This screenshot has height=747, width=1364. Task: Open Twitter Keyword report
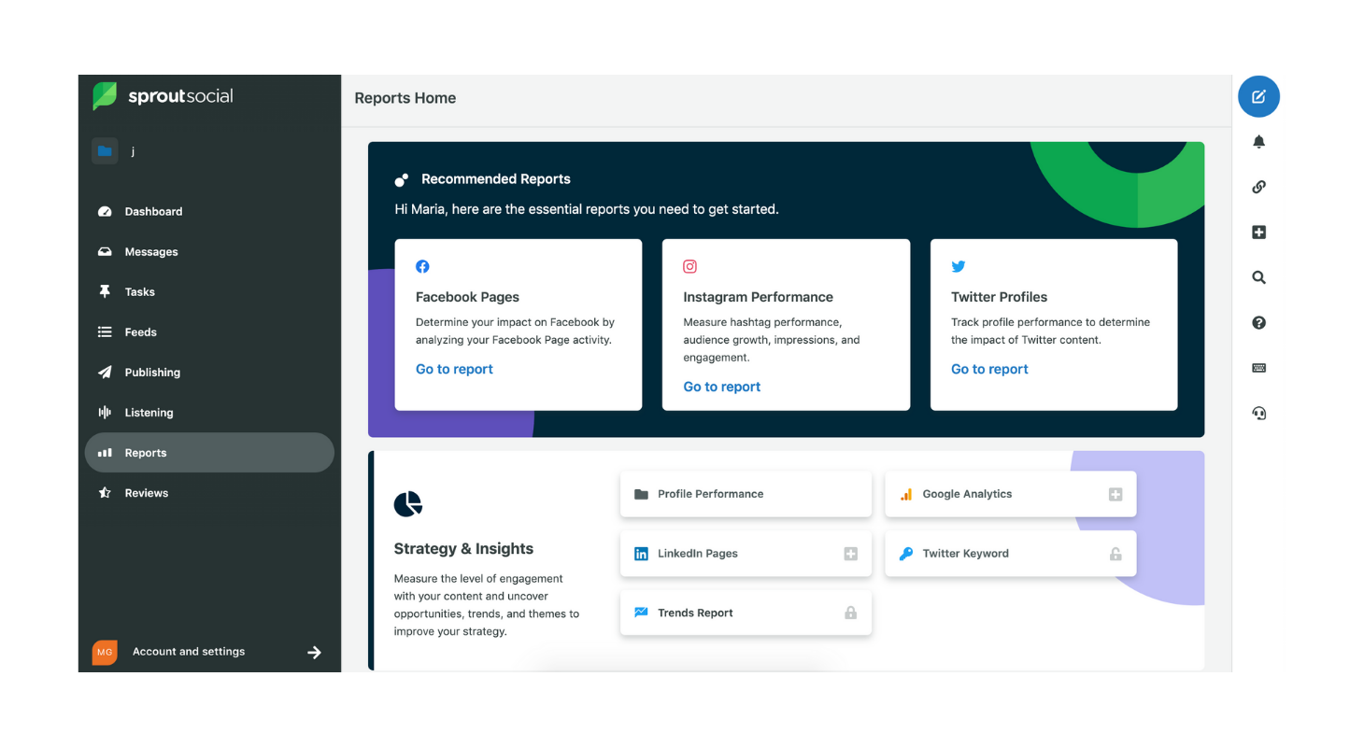[1011, 554]
